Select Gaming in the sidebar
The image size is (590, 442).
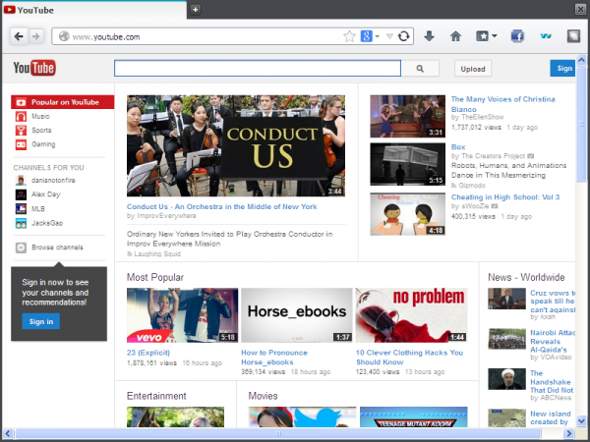(43, 144)
